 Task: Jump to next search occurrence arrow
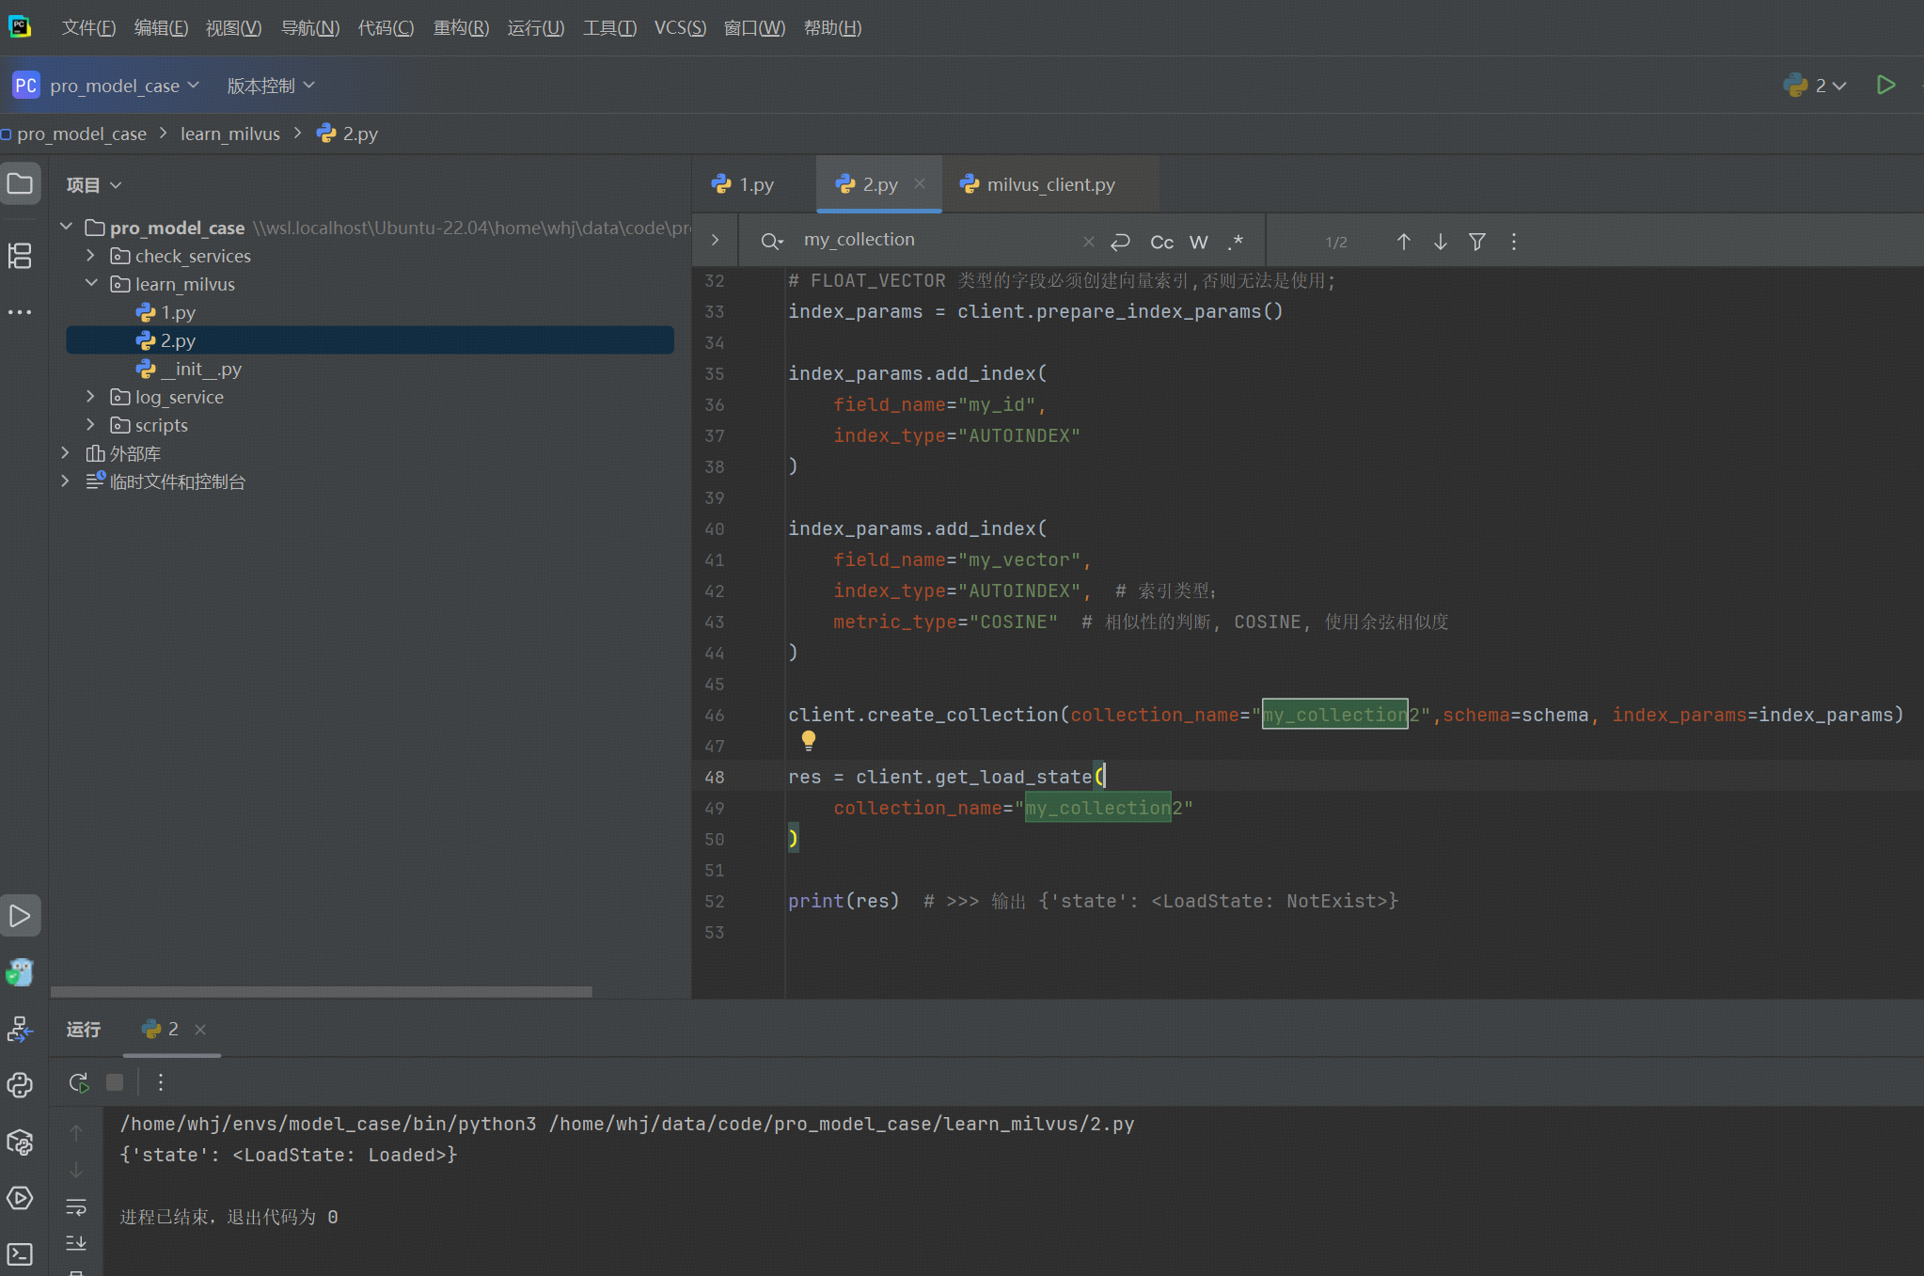[x=1440, y=242]
